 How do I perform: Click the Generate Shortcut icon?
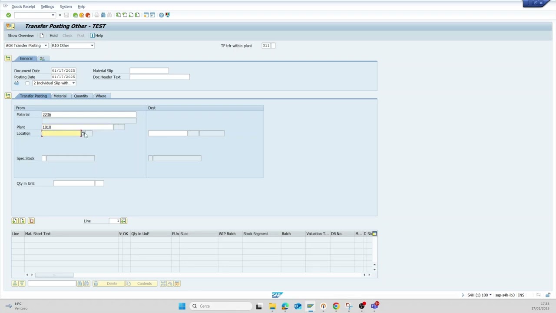[152, 15]
